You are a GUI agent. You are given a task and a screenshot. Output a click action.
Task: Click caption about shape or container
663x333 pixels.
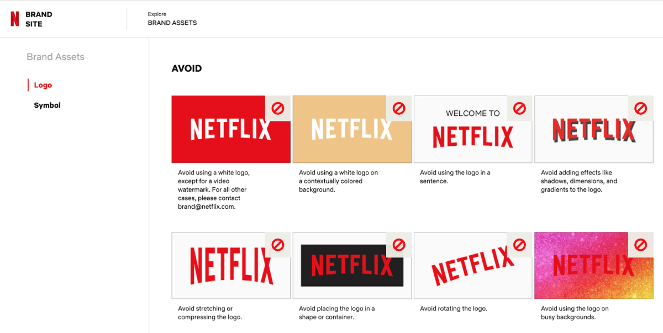pyautogui.click(x=336, y=313)
